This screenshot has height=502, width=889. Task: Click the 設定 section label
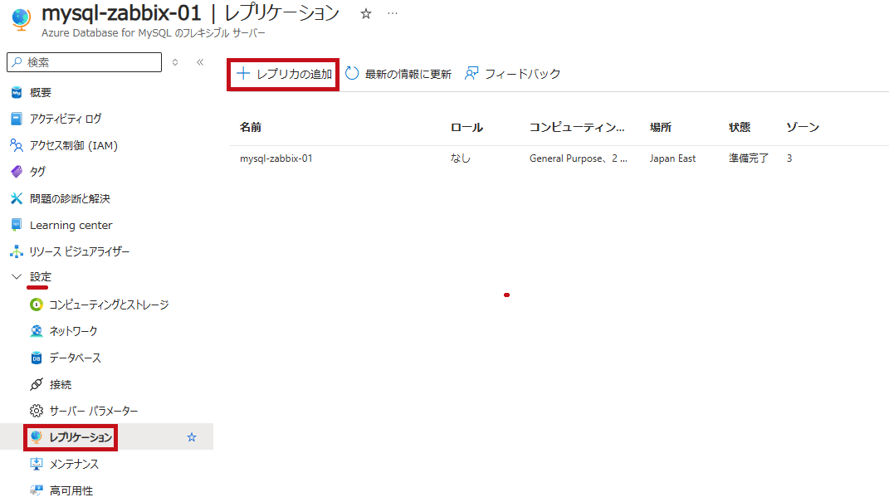click(x=40, y=276)
